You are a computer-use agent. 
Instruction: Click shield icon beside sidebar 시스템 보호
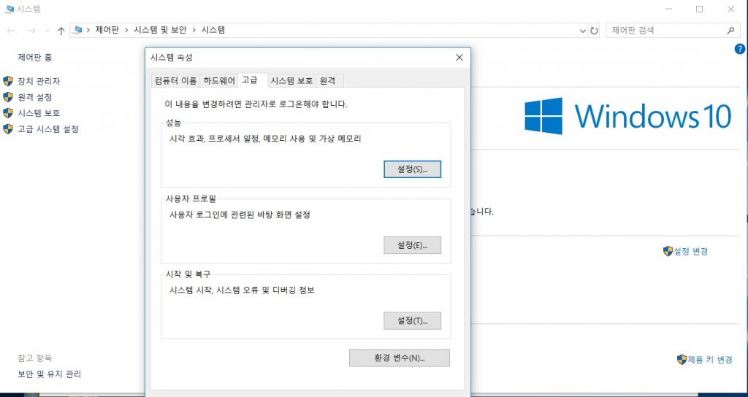coord(7,113)
